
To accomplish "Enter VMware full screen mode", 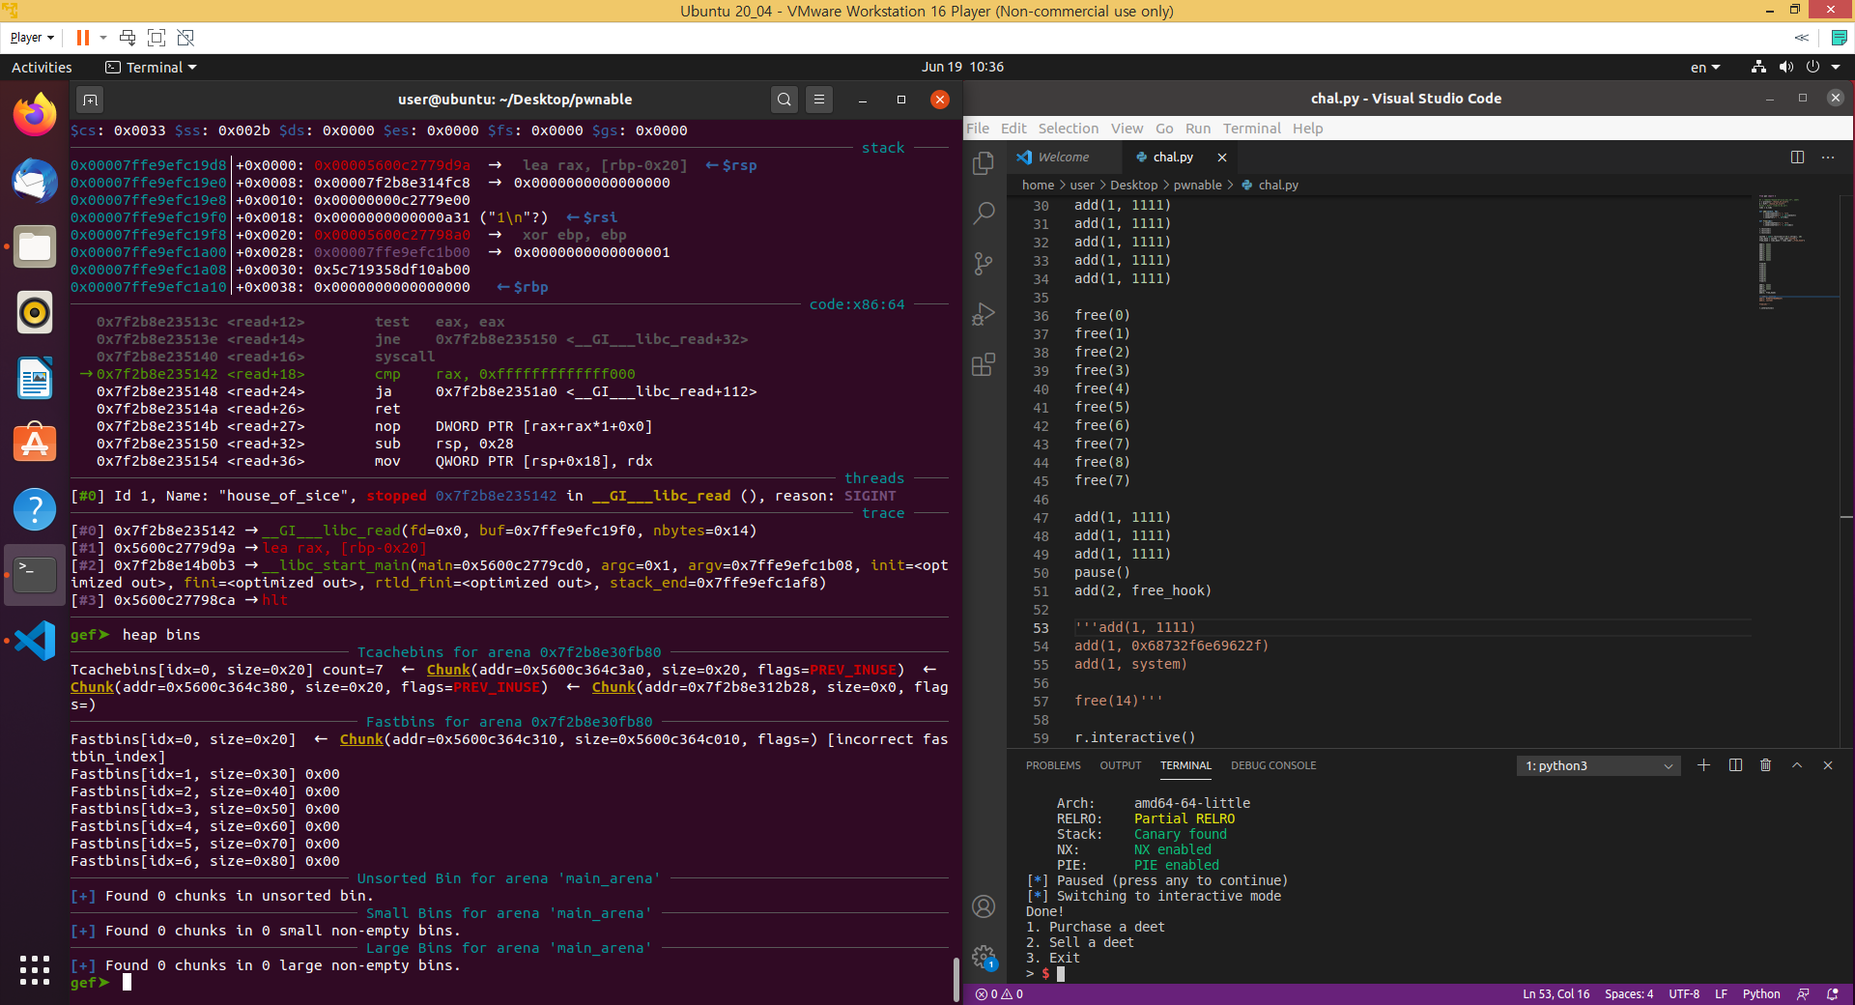I will (x=157, y=38).
